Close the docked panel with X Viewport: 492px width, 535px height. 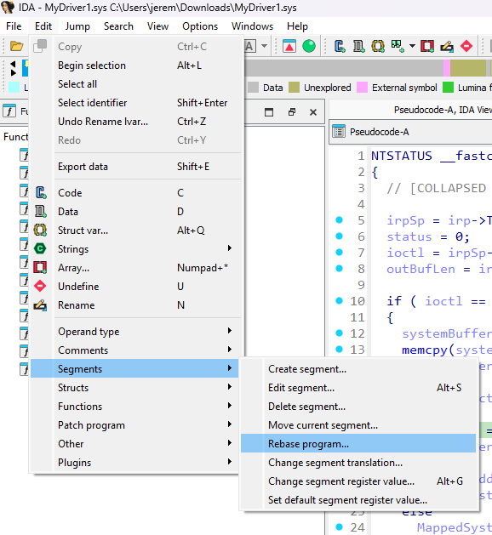click(x=313, y=112)
